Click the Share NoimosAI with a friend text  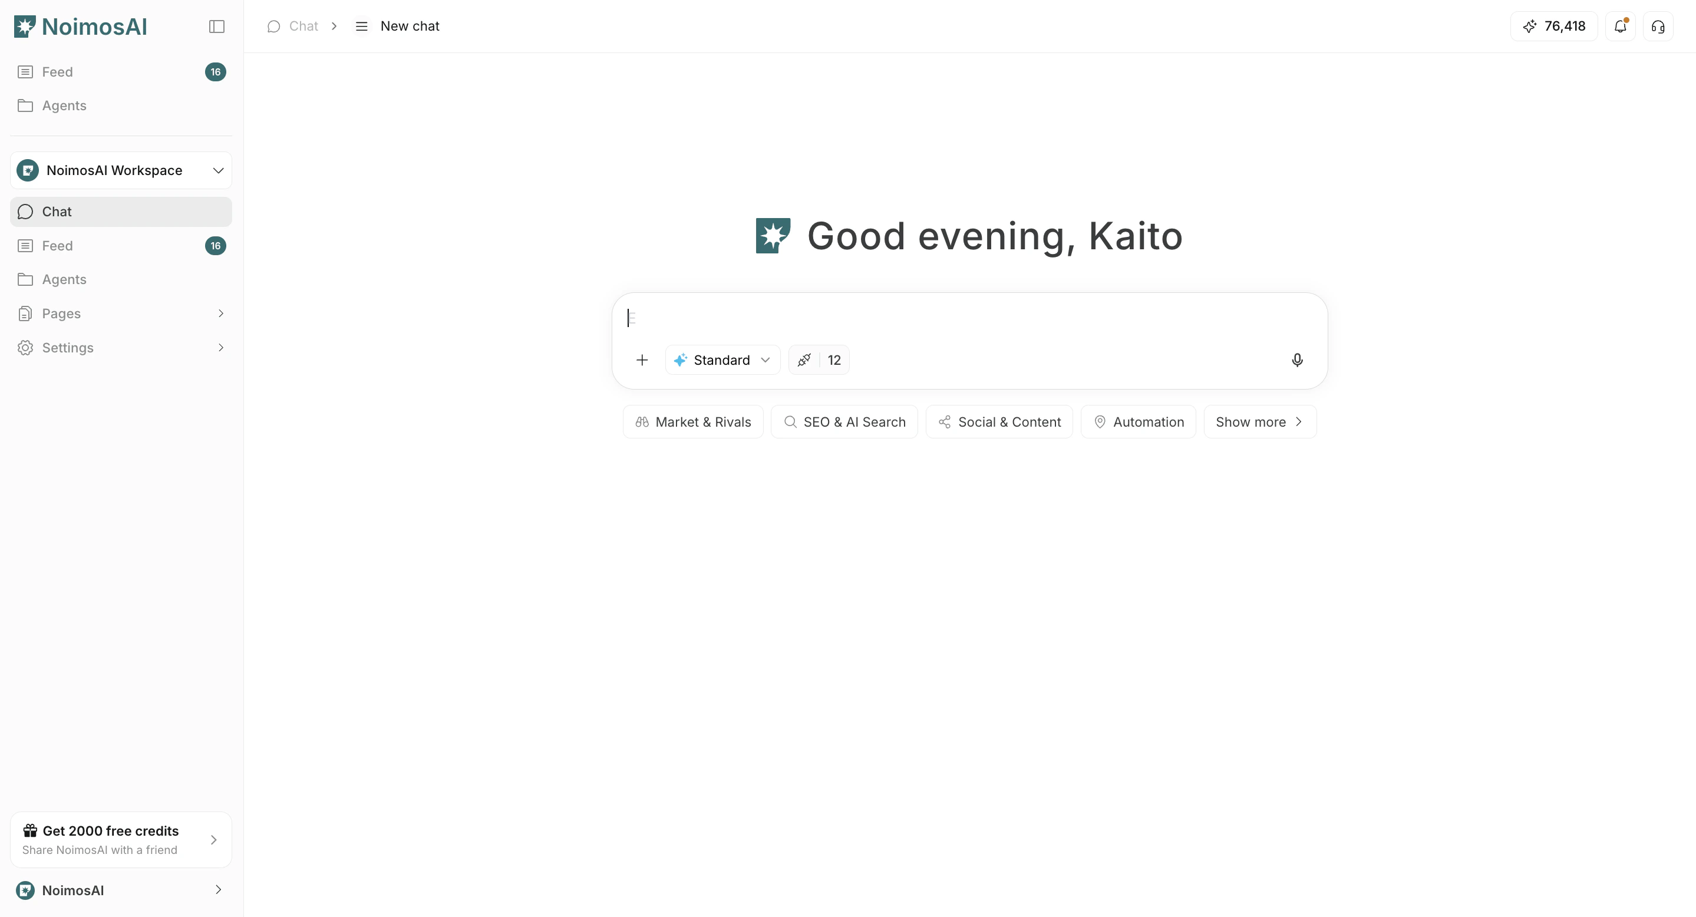coord(100,850)
